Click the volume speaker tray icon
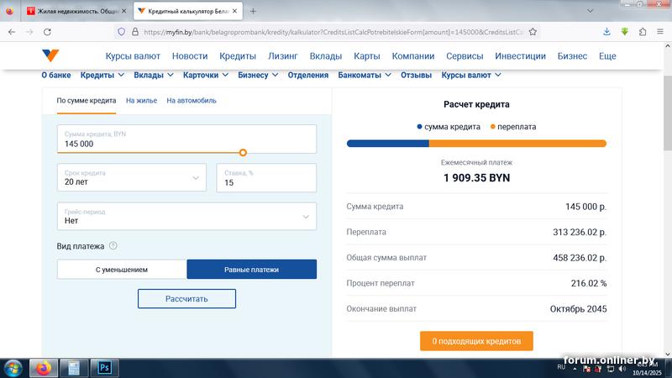 click(622, 369)
